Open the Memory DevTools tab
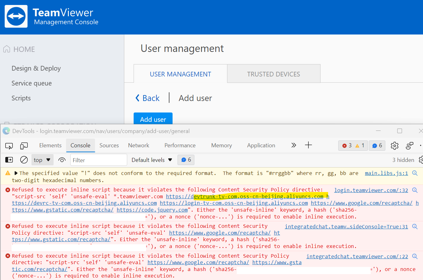 point(221,145)
